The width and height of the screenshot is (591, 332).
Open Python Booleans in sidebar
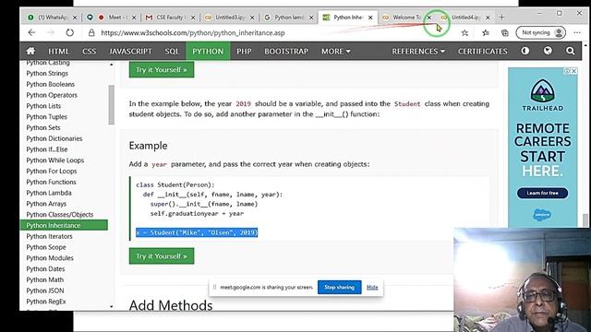[x=51, y=84]
